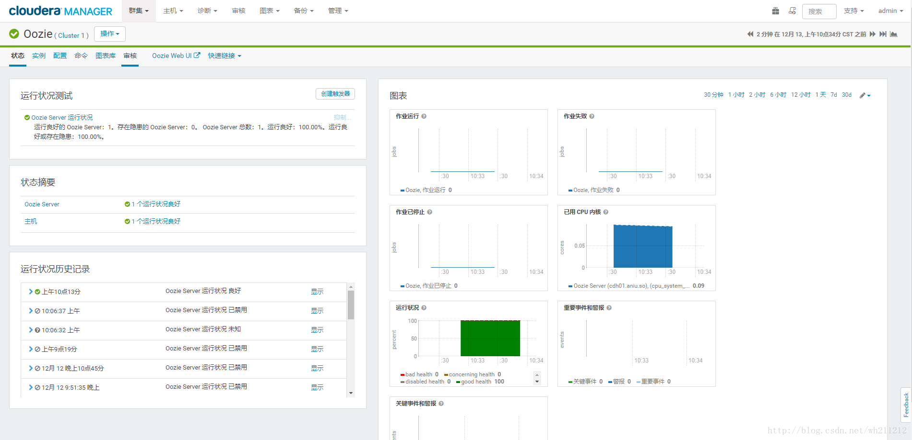Click the help icon beside 作业失败 chart
This screenshot has width=912, height=440.
(x=592, y=116)
